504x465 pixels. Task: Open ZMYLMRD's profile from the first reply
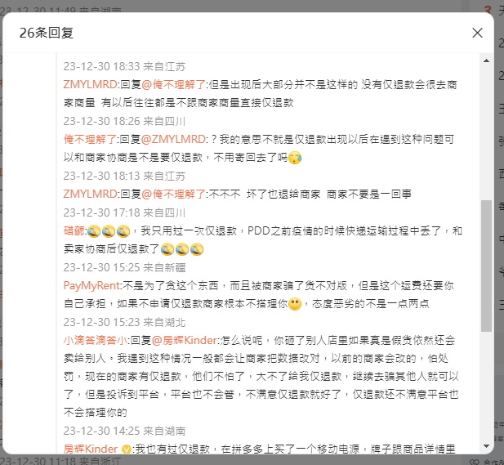[91, 84]
